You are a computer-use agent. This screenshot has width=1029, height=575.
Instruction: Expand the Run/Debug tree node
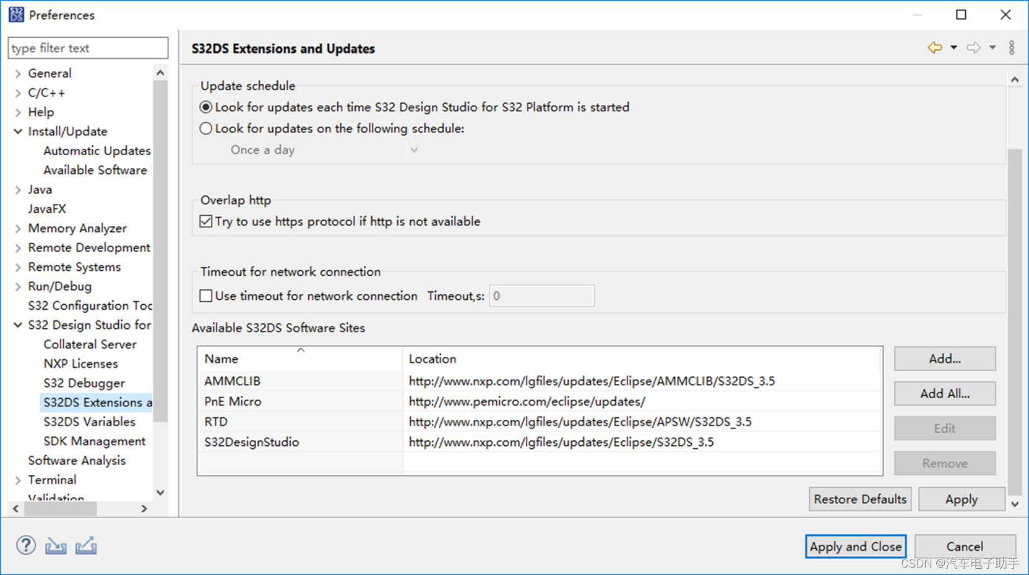[x=18, y=287]
